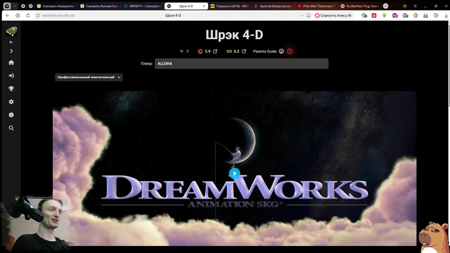
Task: Close the Шрэк 4-D tab
Action: [x=204, y=6]
